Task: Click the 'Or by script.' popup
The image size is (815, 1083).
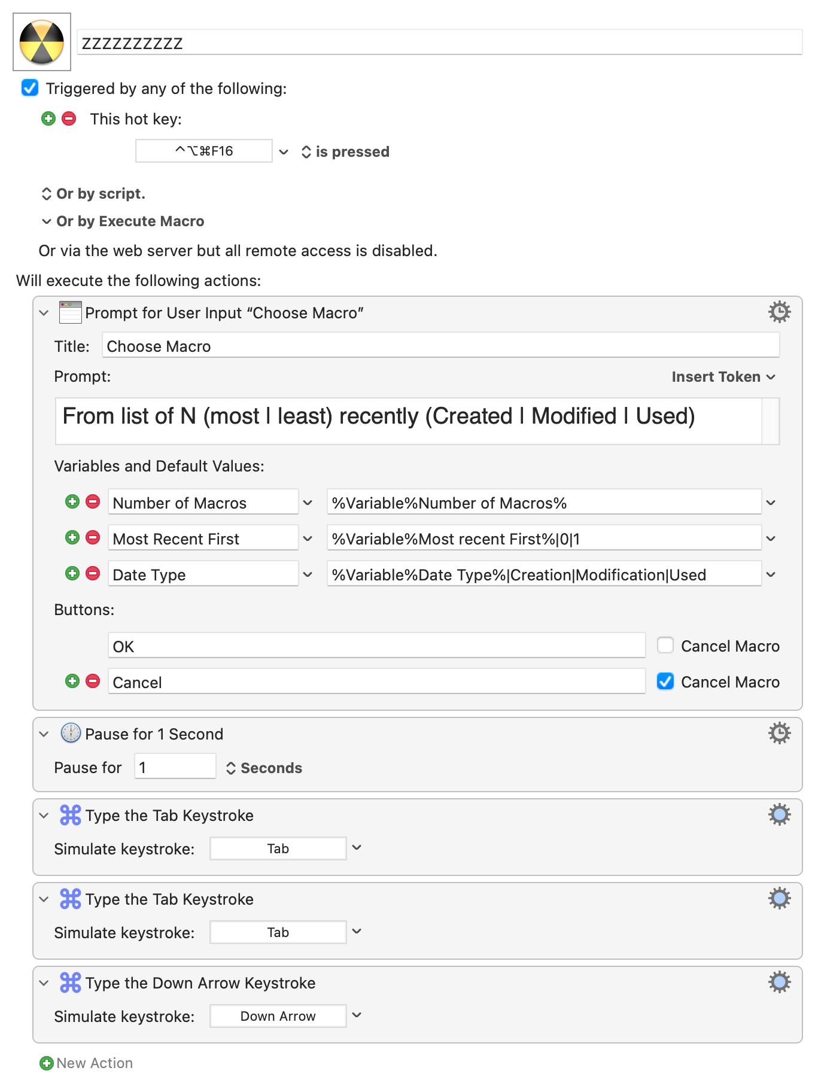Action: [x=93, y=194]
